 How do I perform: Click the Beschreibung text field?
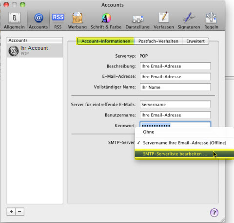(x=175, y=66)
